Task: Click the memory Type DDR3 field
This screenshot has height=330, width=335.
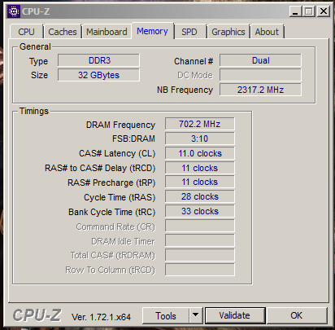Action: [x=99, y=60]
